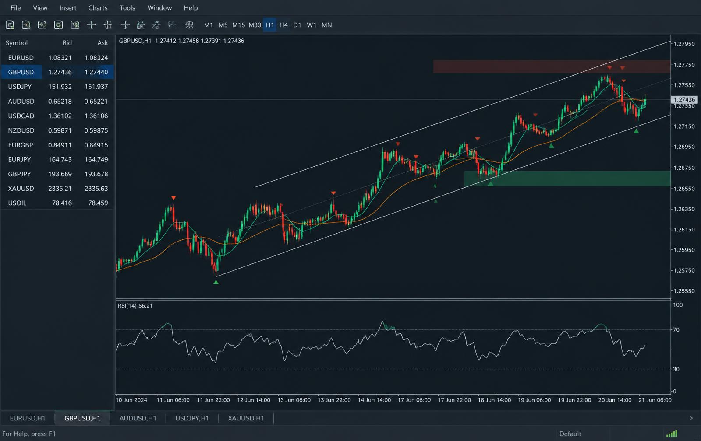701x441 pixels.
Task: Open the Tools menu
Action: [127, 8]
